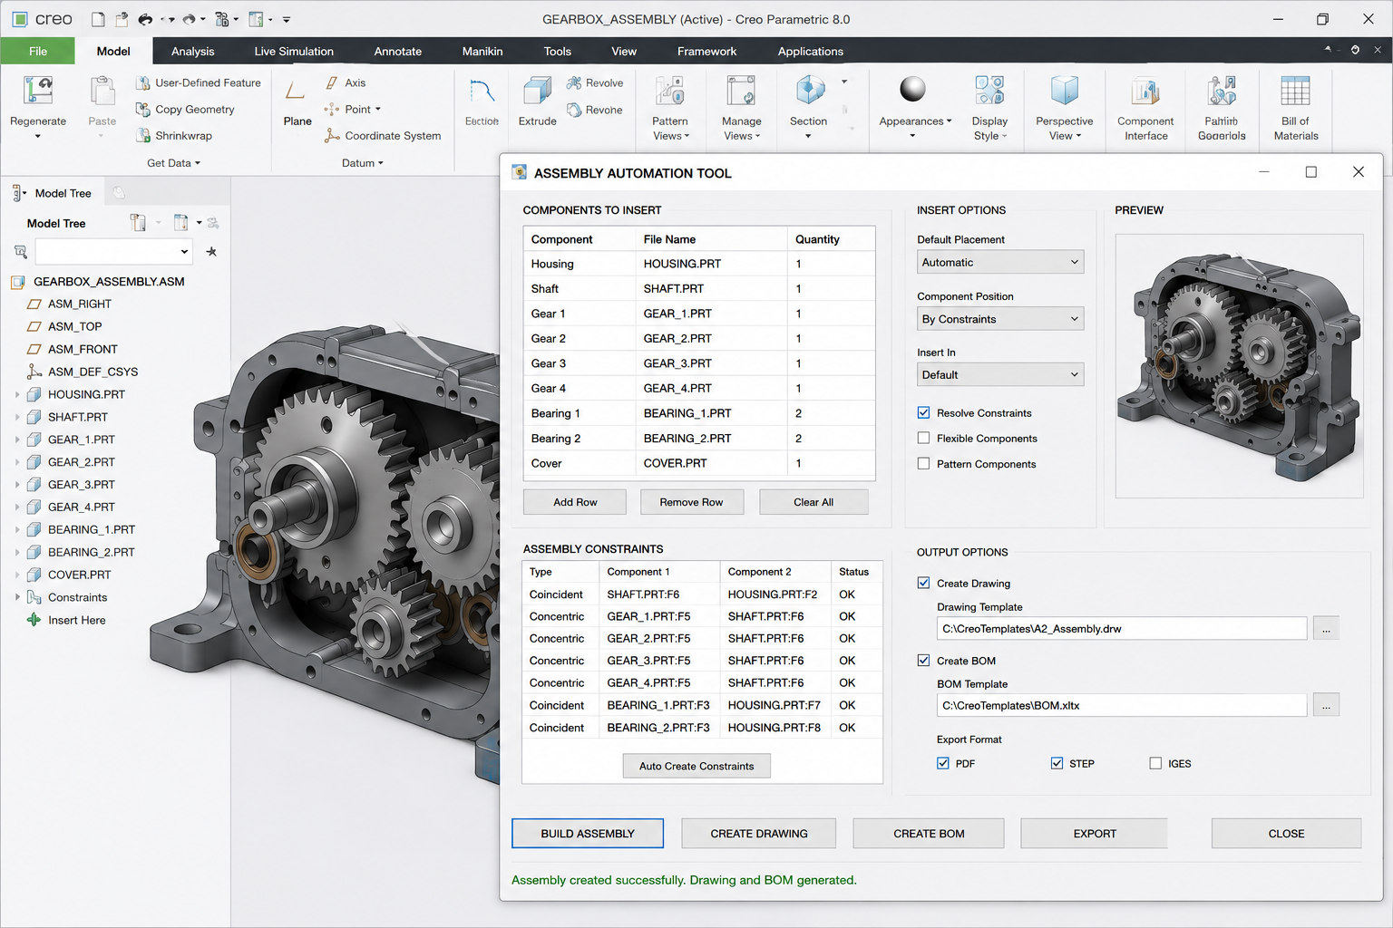
Task: Click the Revolve tool icon
Action: (x=574, y=82)
